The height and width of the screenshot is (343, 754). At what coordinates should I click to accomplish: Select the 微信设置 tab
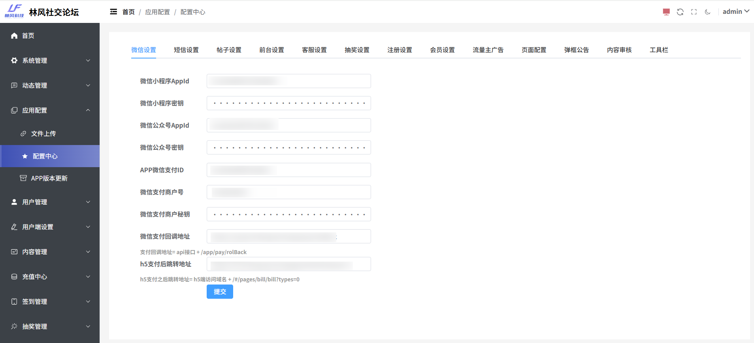143,50
